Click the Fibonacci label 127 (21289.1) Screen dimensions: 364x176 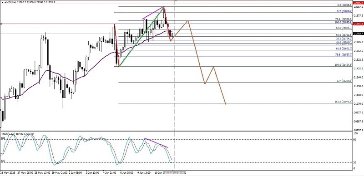344,81
